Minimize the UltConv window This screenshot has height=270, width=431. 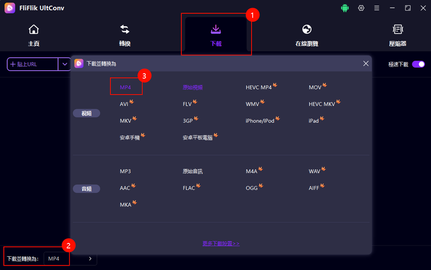[392, 8]
